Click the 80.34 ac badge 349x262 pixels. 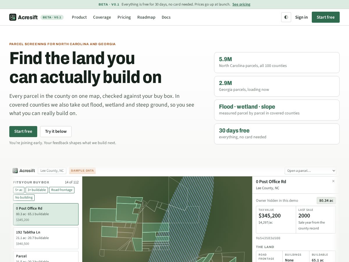[326, 201]
